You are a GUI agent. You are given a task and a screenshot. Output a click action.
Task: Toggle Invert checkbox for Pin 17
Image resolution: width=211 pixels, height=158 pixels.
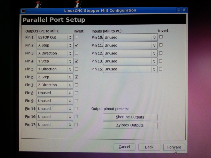[x=76, y=125]
